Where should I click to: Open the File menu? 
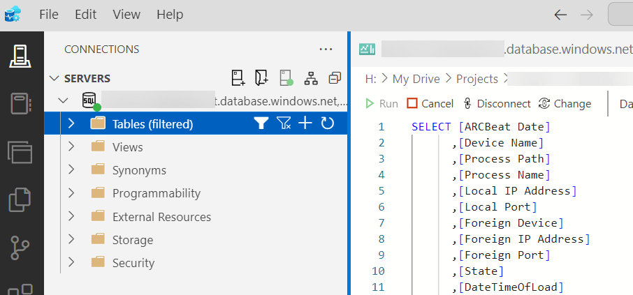pyautogui.click(x=49, y=14)
